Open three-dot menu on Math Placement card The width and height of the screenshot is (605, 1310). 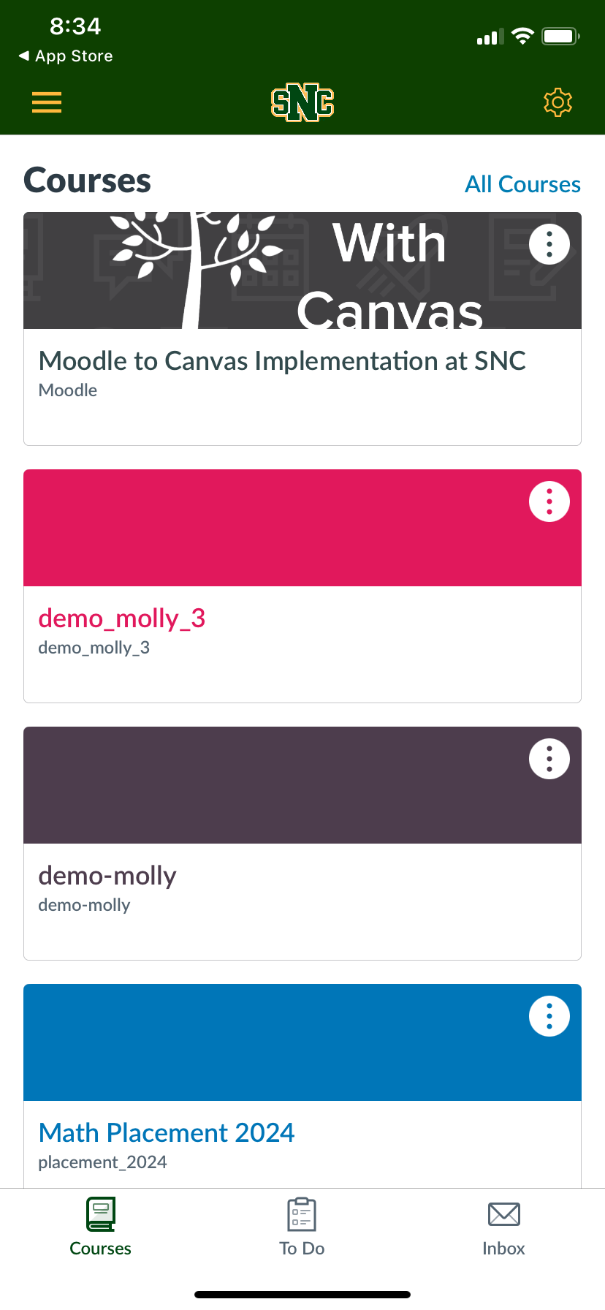coord(549,1016)
